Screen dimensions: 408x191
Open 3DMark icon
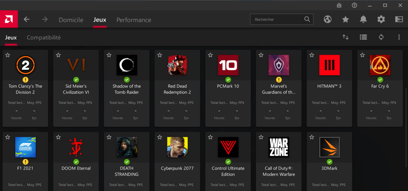tap(329, 147)
